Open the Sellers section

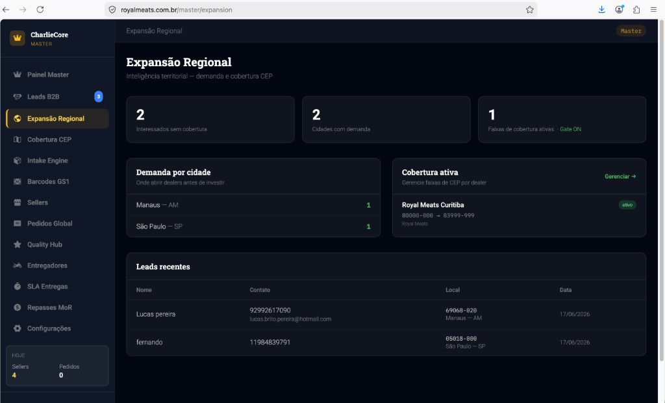click(x=57, y=202)
